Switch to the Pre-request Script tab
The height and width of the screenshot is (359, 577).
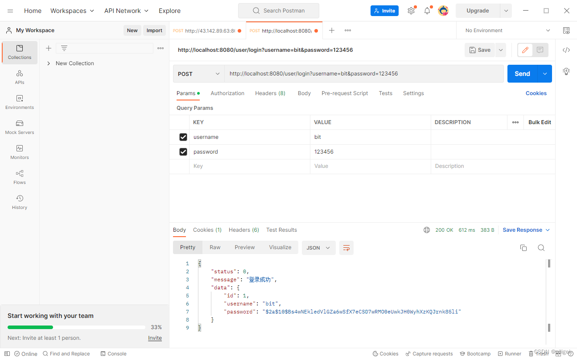[x=345, y=93]
